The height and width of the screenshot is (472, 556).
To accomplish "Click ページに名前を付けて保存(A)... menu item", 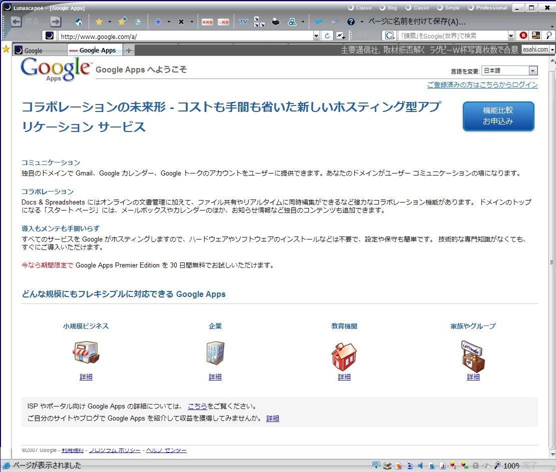I will click(x=417, y=21).
